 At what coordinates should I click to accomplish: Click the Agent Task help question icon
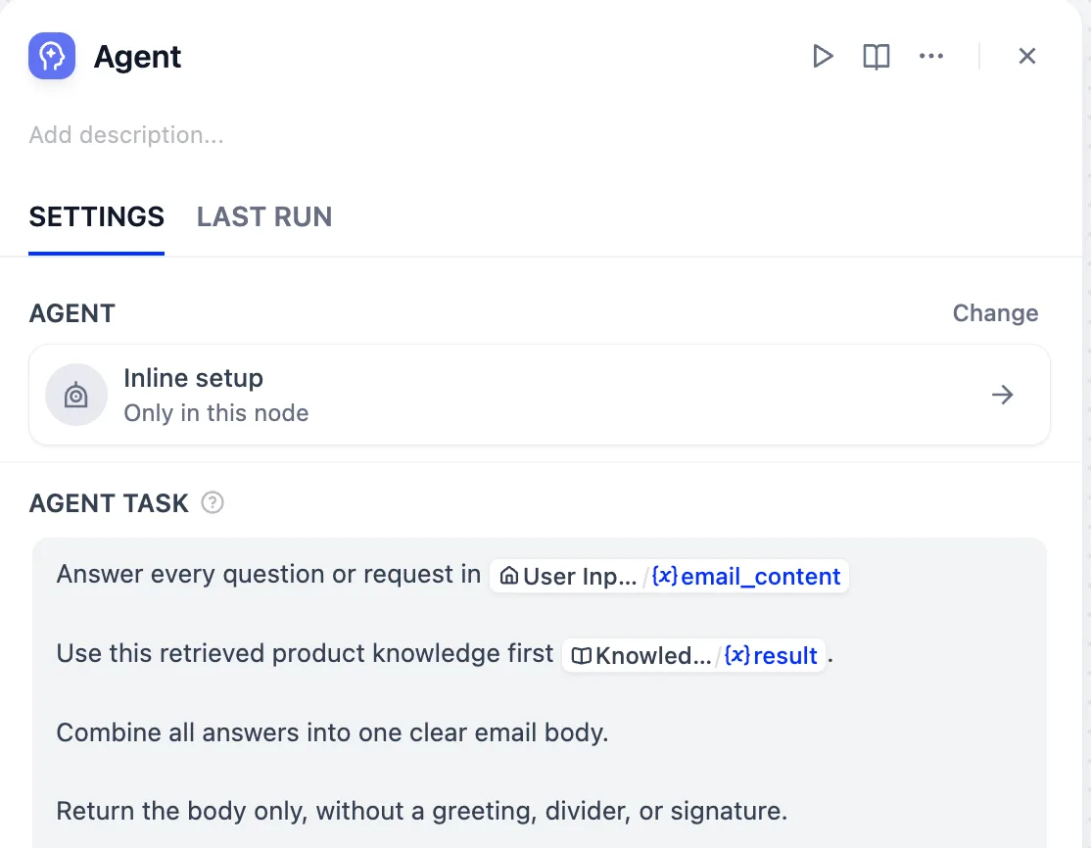tap(213, 502)
